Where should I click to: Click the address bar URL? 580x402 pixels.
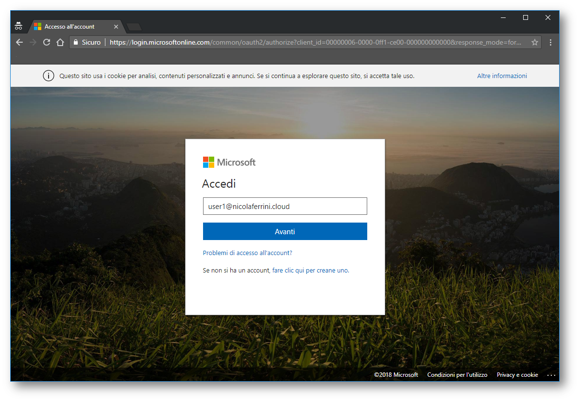point(315,43)
